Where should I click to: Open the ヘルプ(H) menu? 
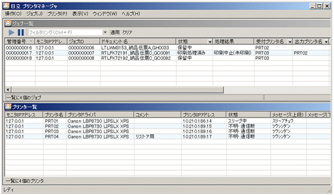131,14
